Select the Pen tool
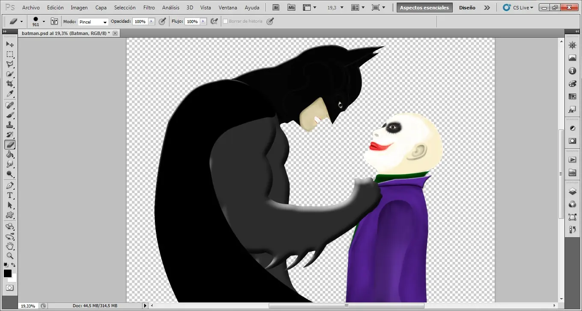 [10, 185]
